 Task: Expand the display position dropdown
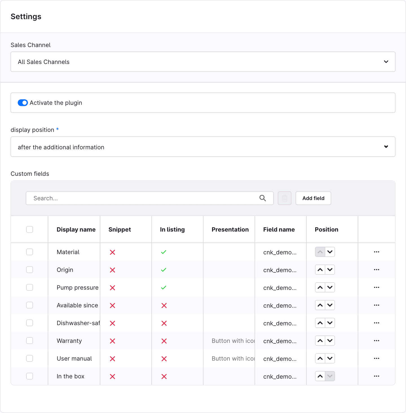(203, 147)
